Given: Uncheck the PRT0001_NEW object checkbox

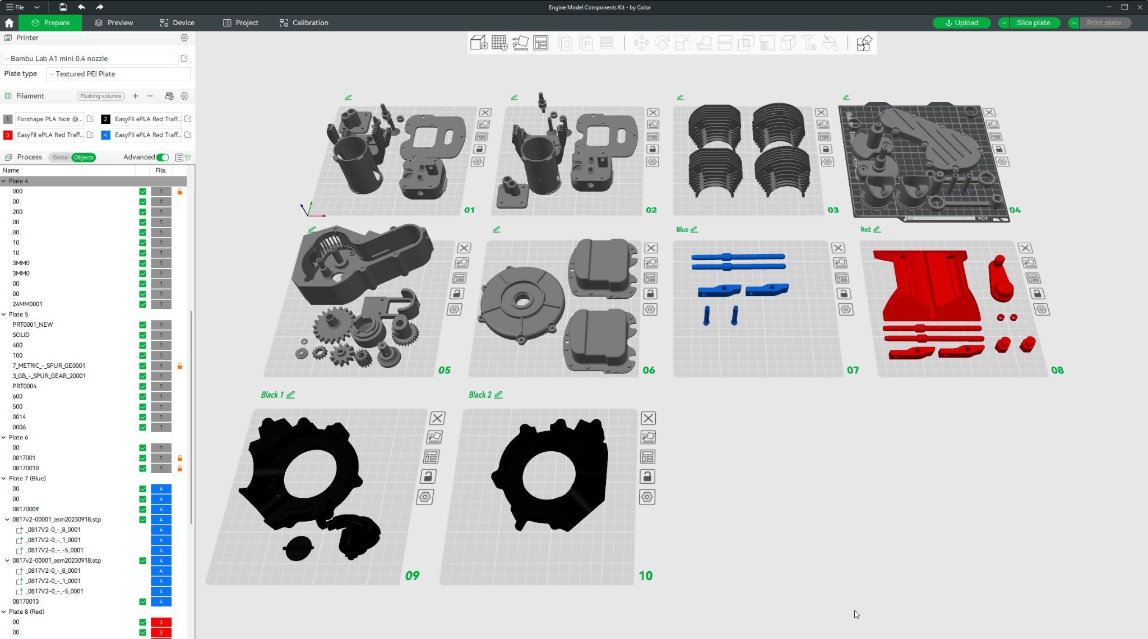Looking at the screenshot, I should (x=142, y=325).
